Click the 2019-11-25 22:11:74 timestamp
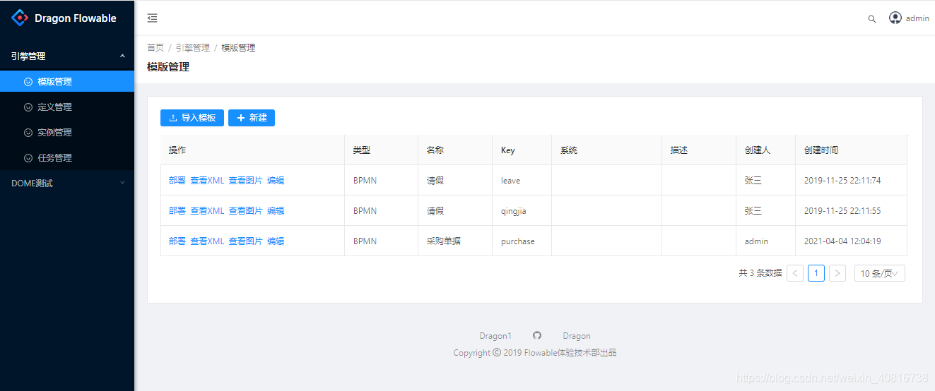This screenshot has width=935, height=391. [x=842, y=181]
